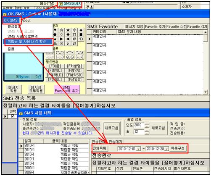Click the 연도 spinner arrows
The height and width of the screenshot is (176, 211).
click(147, 125)
